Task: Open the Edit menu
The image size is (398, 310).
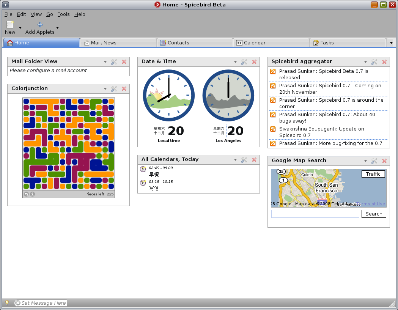Action: (x=21, y=14)
